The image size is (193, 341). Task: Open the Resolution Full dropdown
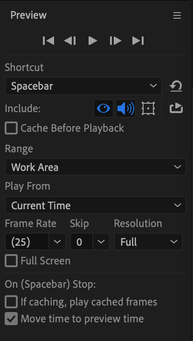pos(148,242)
